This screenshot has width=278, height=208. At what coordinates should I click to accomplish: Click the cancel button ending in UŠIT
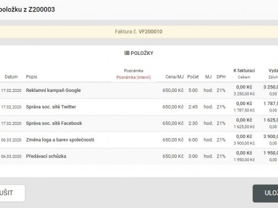coord(12,193)
